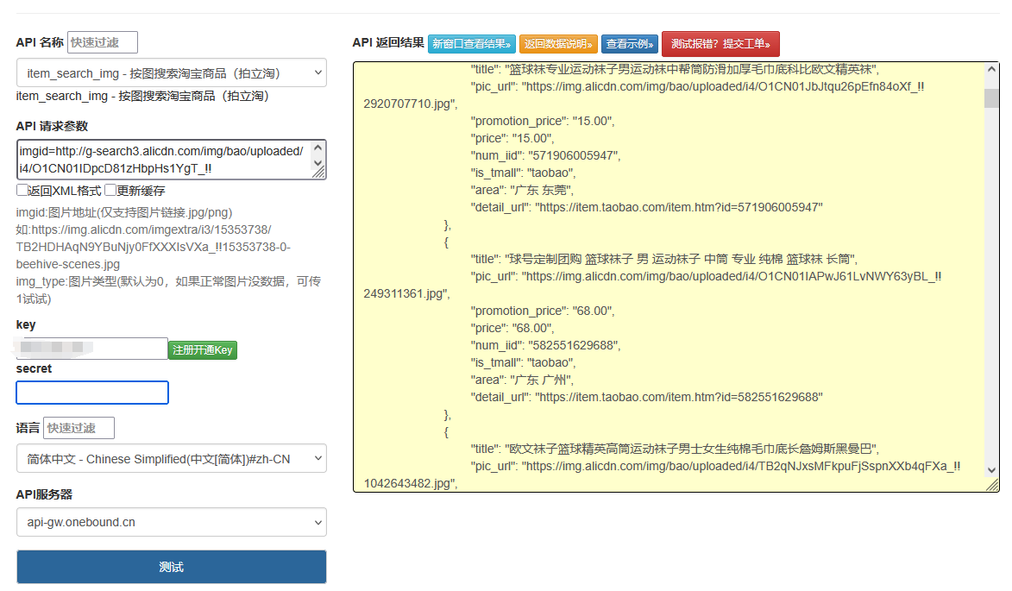Open 新窗口查看结果 in new window
This screenshot has height=591, width=1012.
click(x=472, y=44)
